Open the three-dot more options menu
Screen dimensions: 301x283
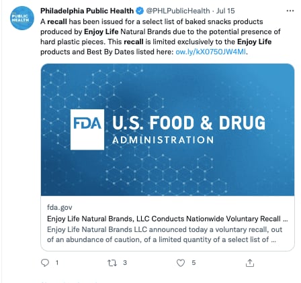pyautogui.click(x=290, y=11)
